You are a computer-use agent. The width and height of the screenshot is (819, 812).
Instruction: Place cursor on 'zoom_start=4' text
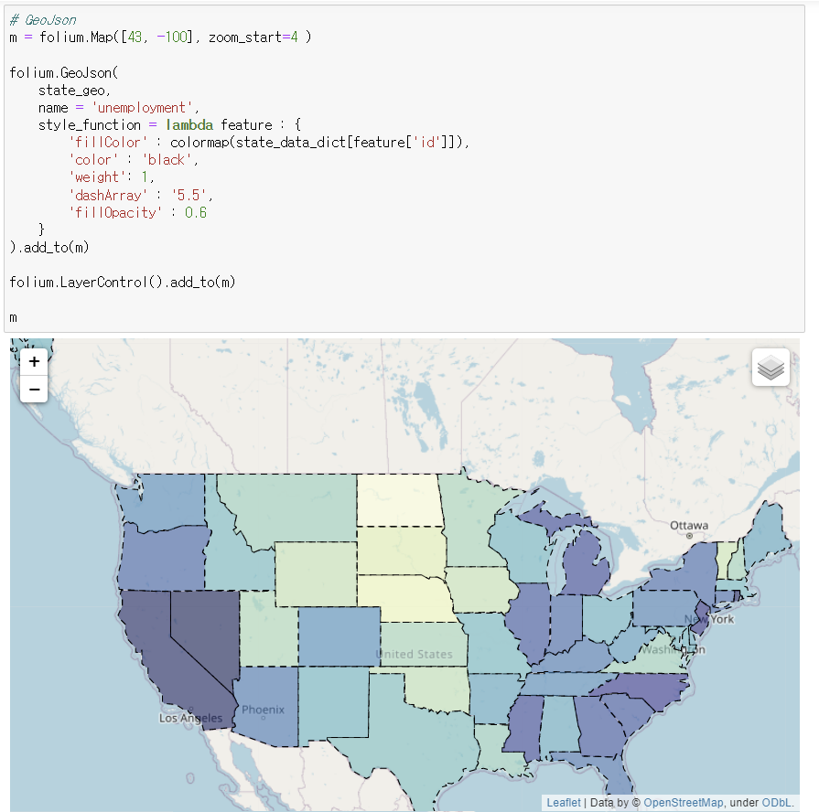click(253, 37)
